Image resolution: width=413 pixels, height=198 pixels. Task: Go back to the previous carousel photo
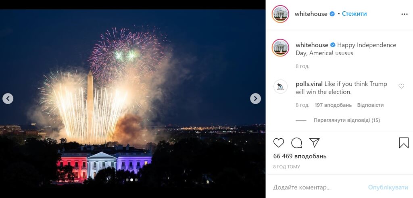click(x=8, y=98)
